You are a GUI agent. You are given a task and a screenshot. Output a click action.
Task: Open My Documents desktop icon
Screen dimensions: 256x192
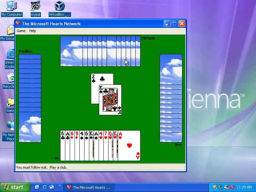coord(7,33)
